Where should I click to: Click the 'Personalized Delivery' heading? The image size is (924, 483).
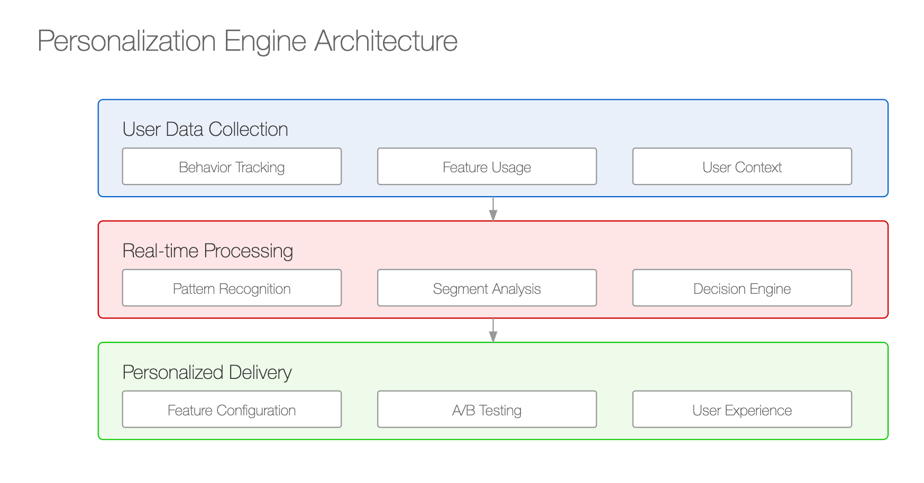[x=207, y=373]
